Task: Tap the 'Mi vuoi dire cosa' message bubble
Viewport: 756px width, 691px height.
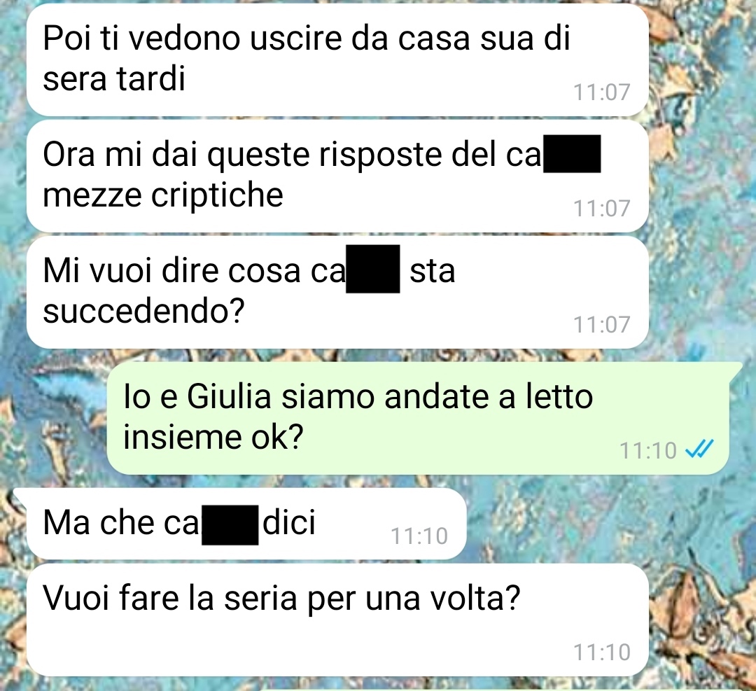Action: pyautogui.click(x=337, y=292)
